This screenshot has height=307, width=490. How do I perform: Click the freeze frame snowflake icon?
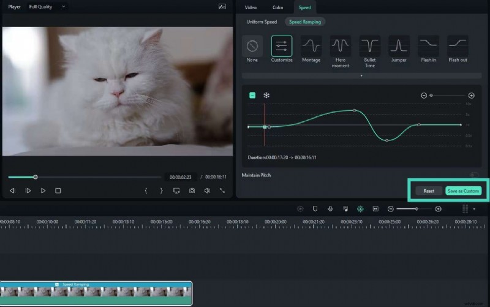(x=266, y=95)
